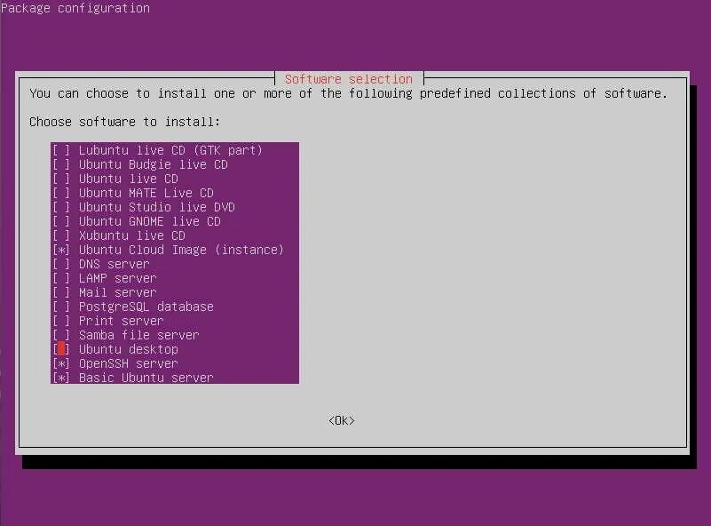Select the Ubuntu Studio live DVD checkbox
The width and height of the screenshot is (711, 526).
(x=61, y=207)
